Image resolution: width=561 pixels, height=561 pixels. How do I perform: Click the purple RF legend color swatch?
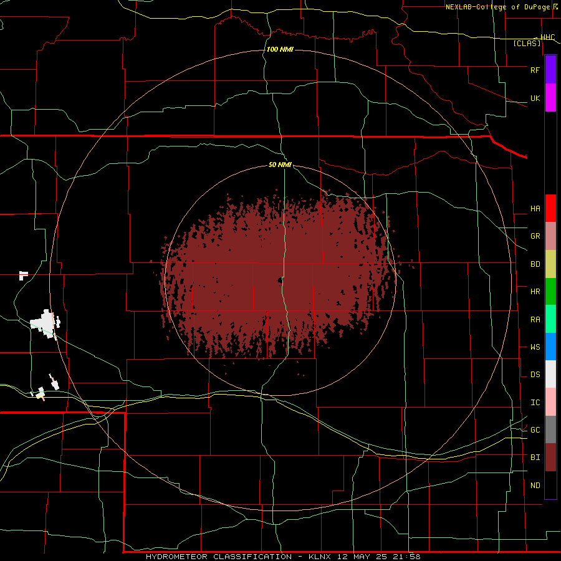point(550,70)
